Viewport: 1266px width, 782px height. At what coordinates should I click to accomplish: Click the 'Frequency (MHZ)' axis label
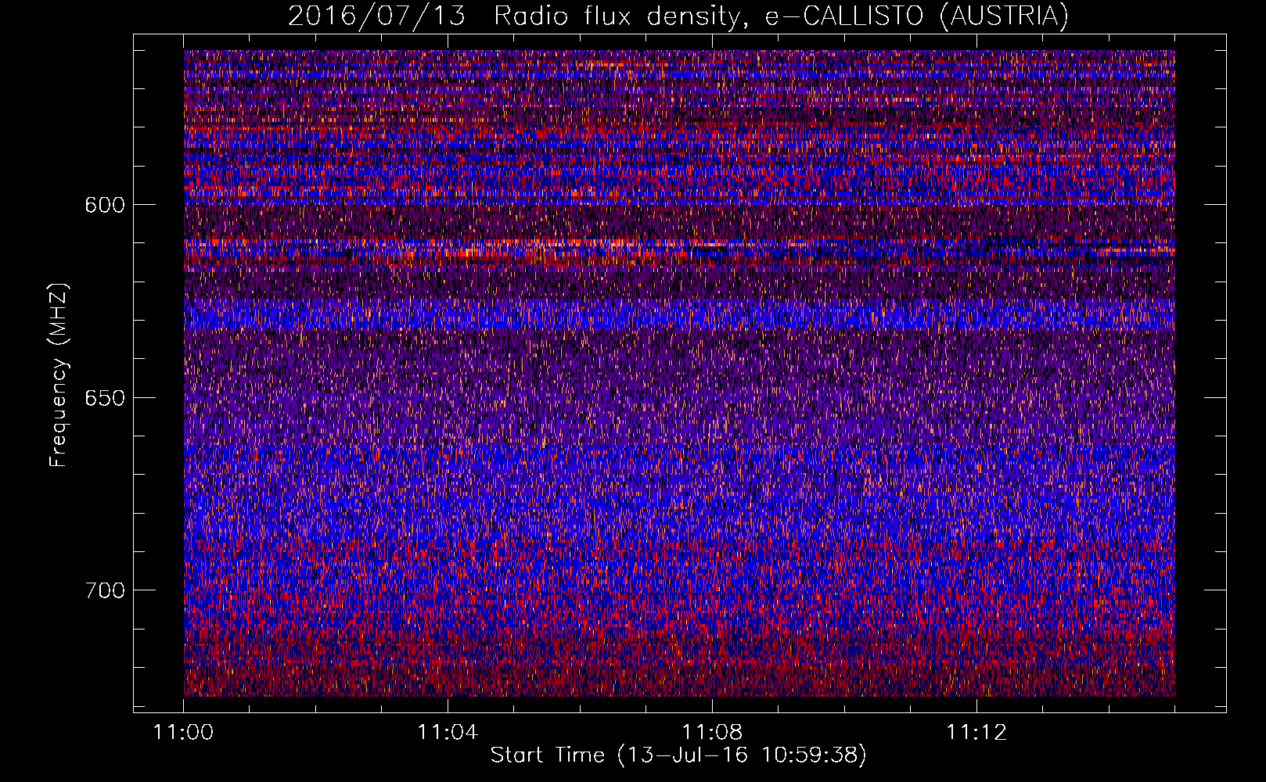pos(59,375)
